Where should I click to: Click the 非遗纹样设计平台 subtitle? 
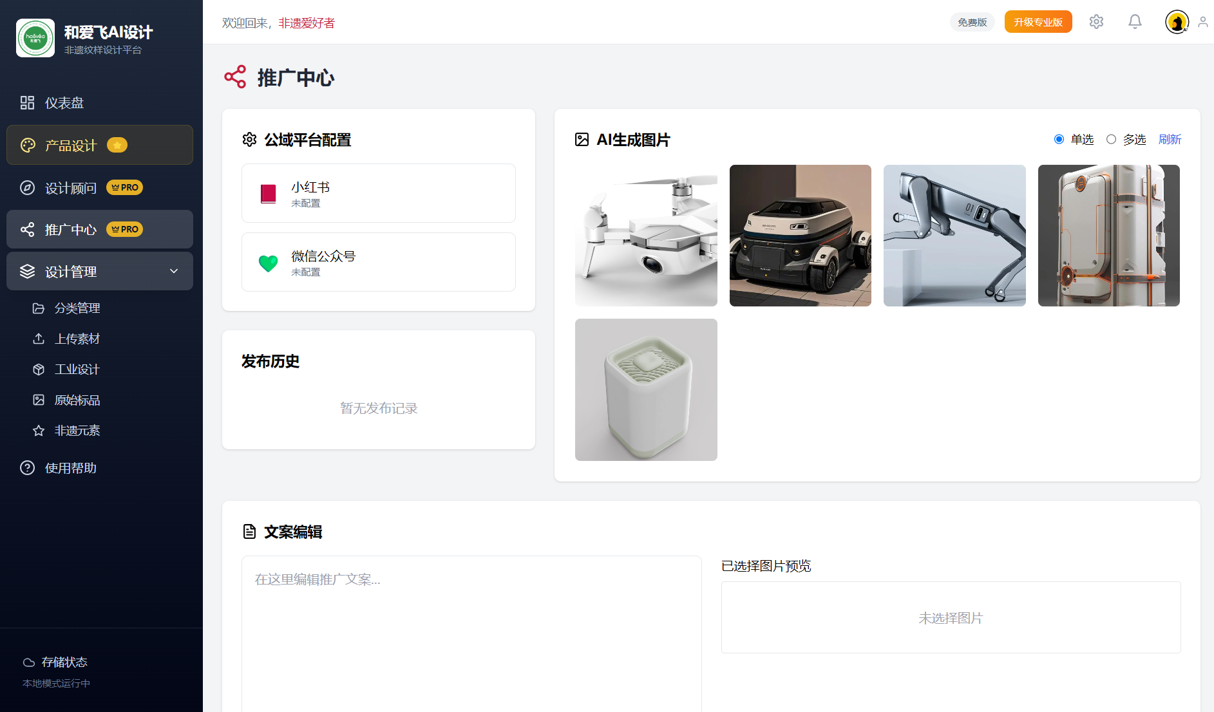103,50
